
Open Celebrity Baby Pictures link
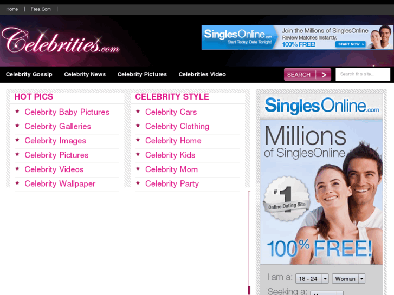coord(67,112)
